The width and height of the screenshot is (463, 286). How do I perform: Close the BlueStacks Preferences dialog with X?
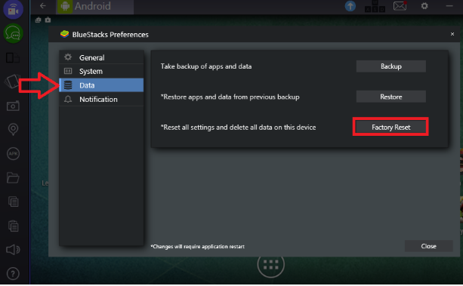tap(452, 34)
